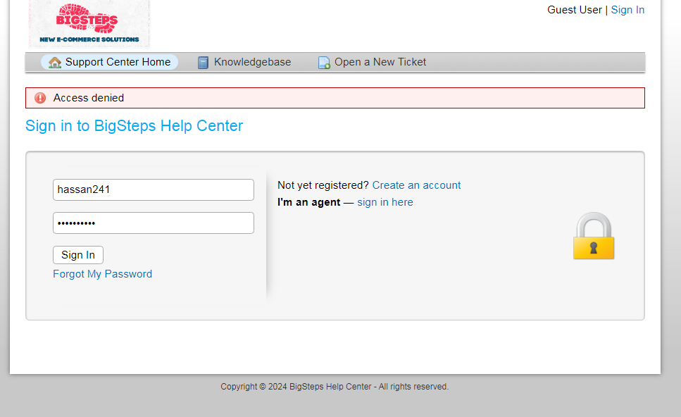Click the copyright footer text
Viewport: 681px width, 417px height.
click(335, 387)
